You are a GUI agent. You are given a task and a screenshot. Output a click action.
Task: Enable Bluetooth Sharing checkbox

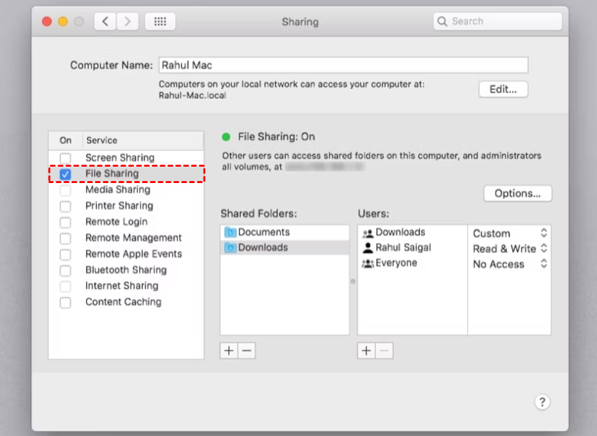[65, 271]
